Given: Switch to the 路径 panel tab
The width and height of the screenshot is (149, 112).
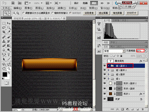Looking at the screenshot, I should (120, 47).
